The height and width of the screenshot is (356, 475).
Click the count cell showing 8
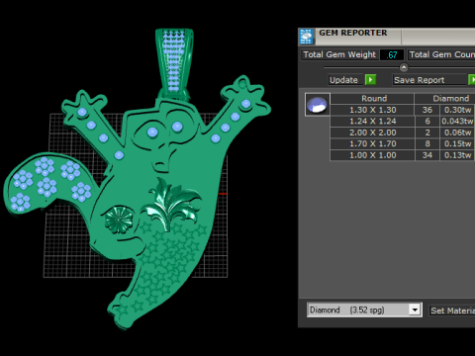(x=427, y=143)
